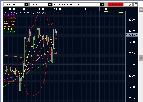Open the 5 min interval dropdown arrow

pos(50,4)
